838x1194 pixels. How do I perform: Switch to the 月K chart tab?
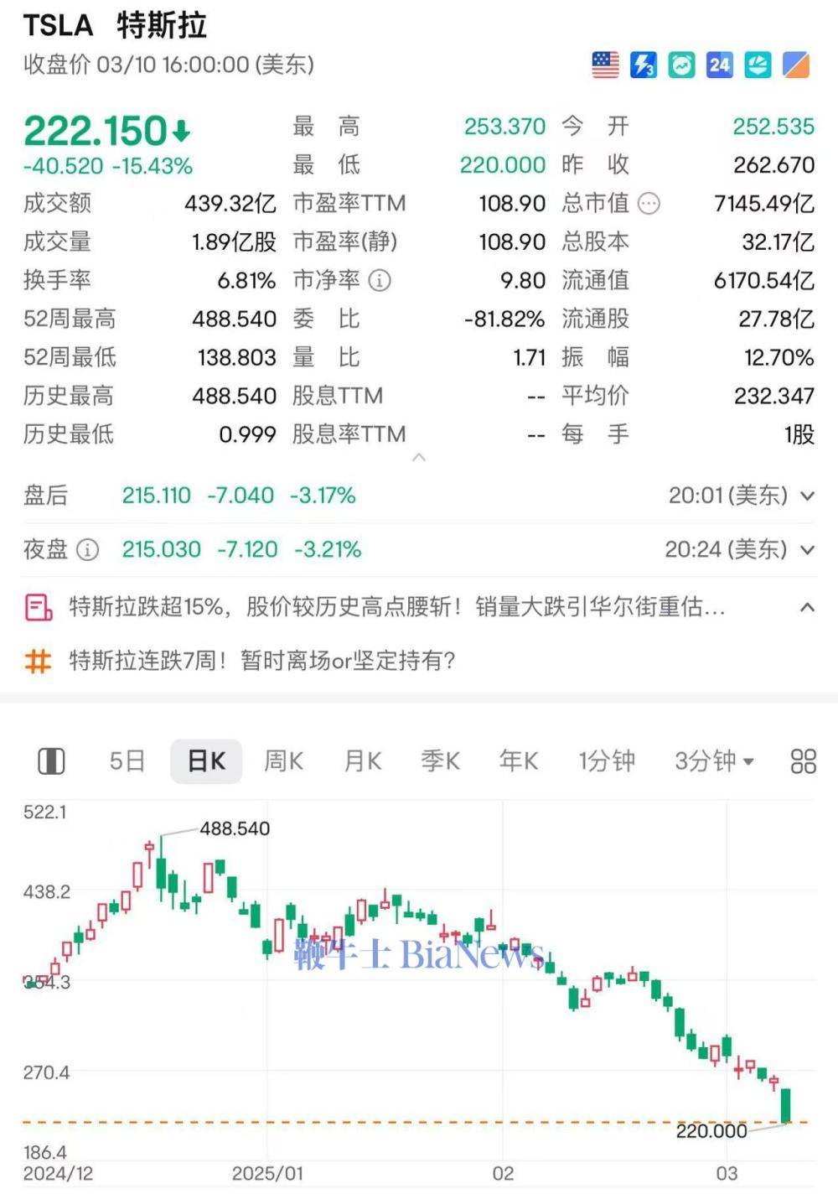(363, 761)
